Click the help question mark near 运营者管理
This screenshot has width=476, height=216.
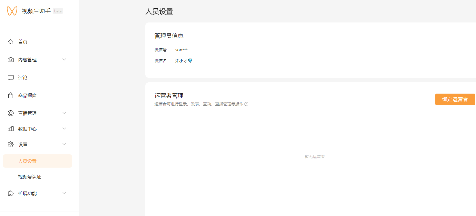[x=246, y=104]
